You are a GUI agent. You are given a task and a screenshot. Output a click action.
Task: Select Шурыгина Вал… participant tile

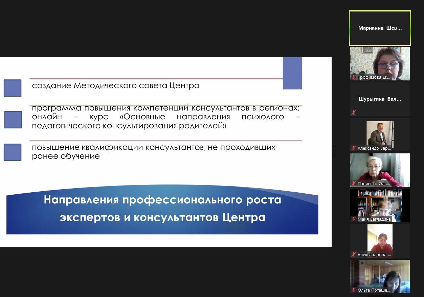380,99
